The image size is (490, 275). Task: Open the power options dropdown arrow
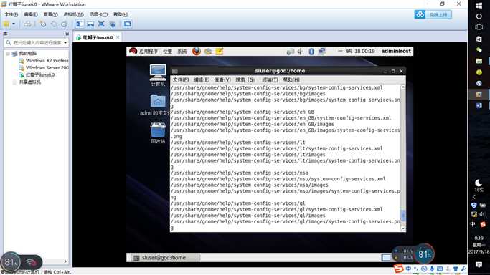coord(14,24)
